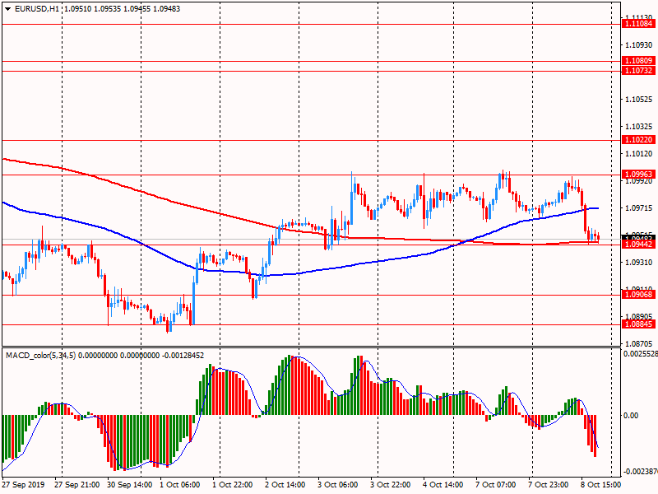Image resolution: width=658 pixels, height=494 pixels.
Task: Select the 1.10809 price level tag
Action: tap(639, 61)
